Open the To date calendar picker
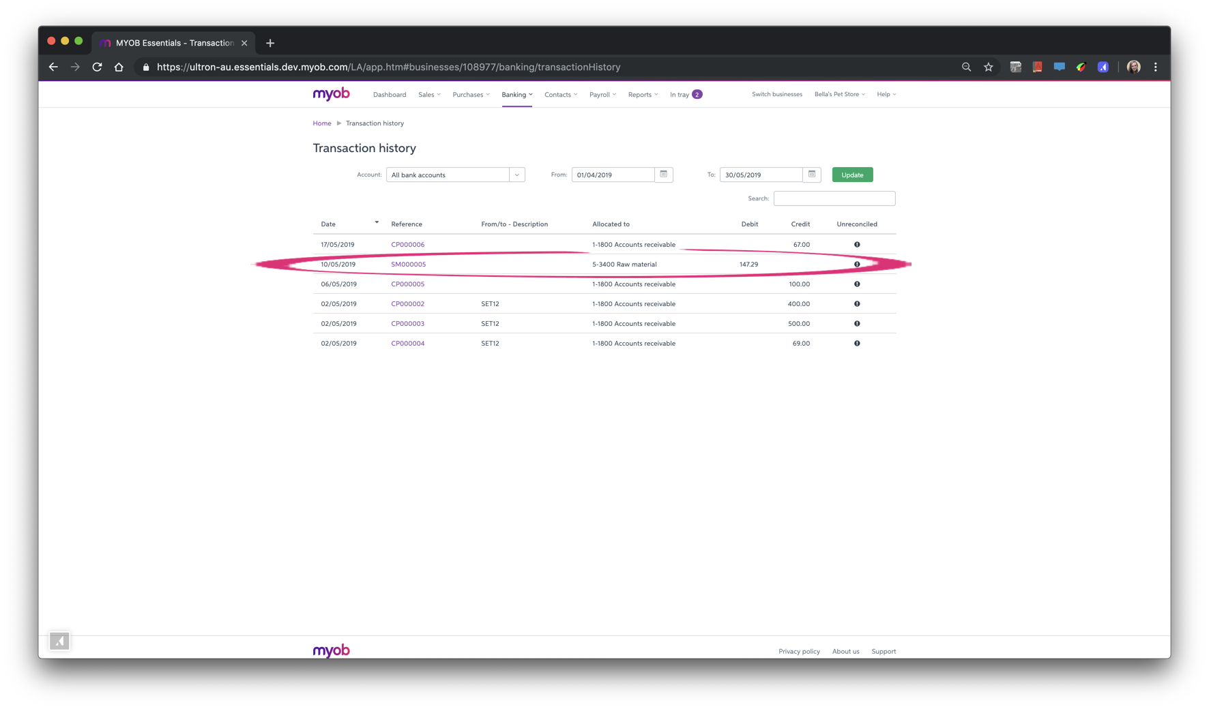 coord(811,175)
